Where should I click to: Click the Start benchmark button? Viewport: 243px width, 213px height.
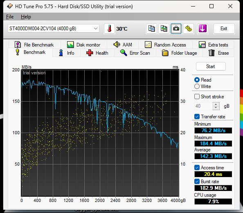[211, 67]
